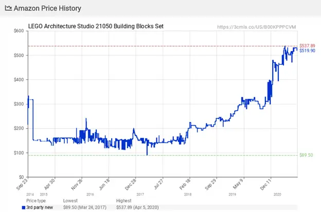Click the Jun 18 x-axis date

coord(104,184)
